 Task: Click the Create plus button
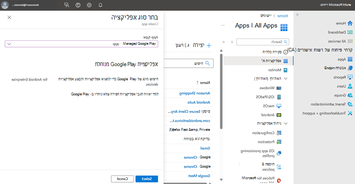202,45
